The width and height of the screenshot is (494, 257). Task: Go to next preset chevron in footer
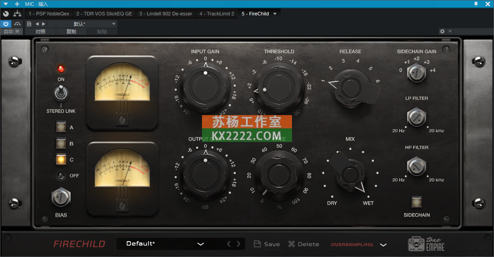pyautogui.click(x=238, y=244)
